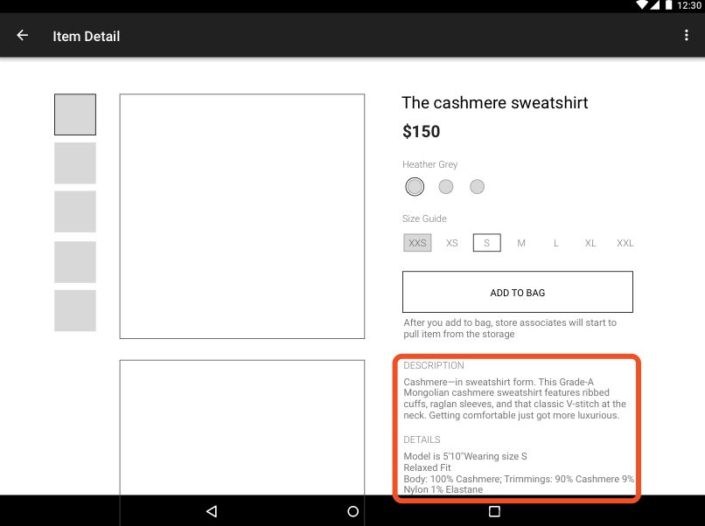
Task: Tap the Android back navigation button
Action: coord(212,511)
